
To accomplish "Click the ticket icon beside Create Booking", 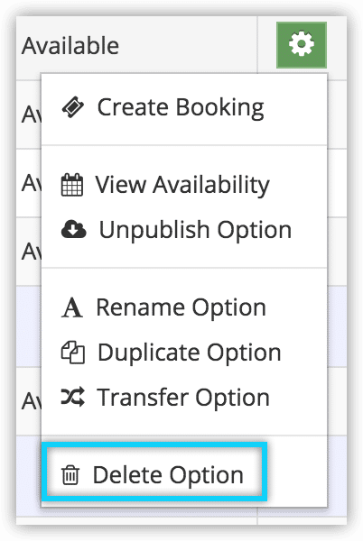I will (x=72, y=107).
